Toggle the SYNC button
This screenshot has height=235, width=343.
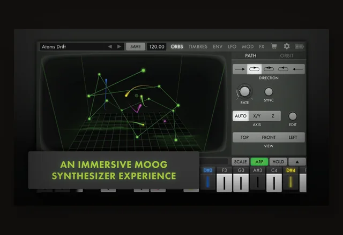(269, 92)
